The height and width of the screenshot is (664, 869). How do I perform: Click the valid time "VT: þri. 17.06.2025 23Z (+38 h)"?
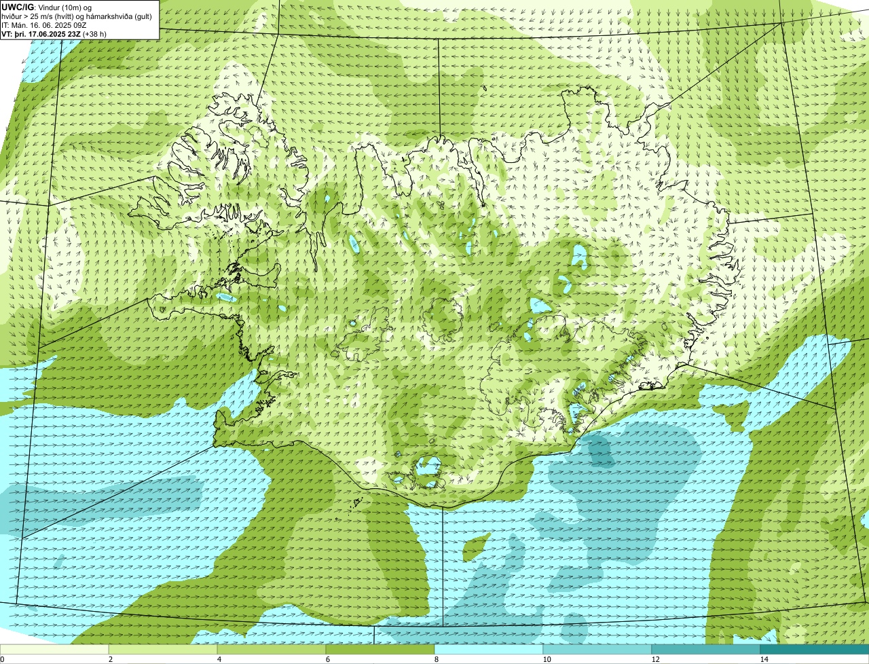coord(54,33)
